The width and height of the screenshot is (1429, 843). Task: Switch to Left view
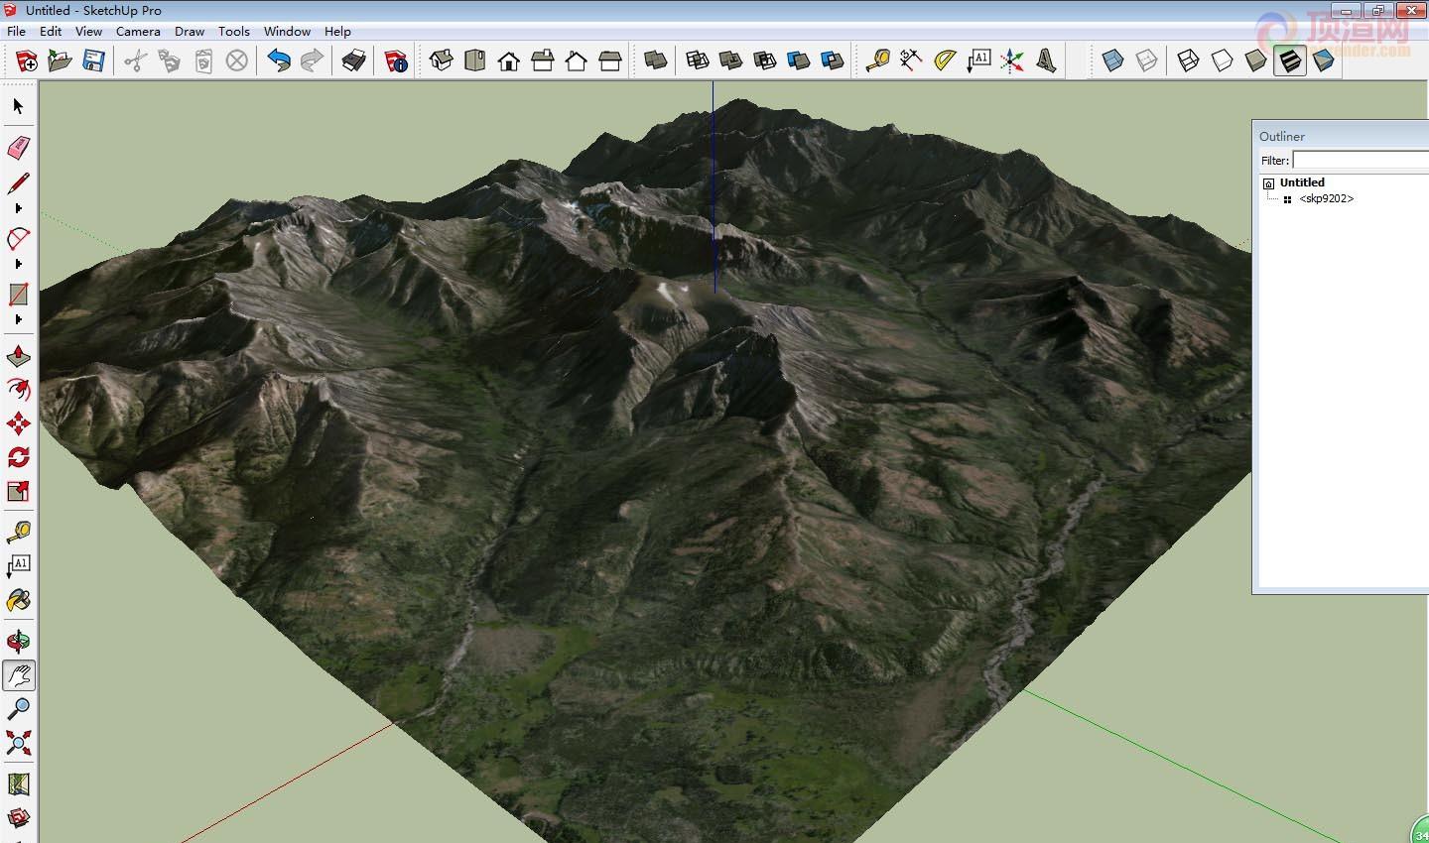click(610, 61)
